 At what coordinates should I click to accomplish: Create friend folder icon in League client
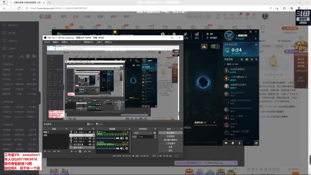pos(247,59)
